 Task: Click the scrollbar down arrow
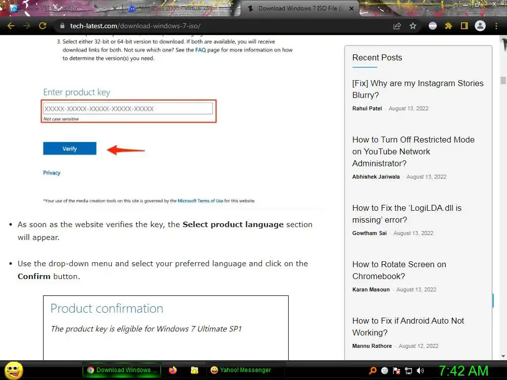pyautogui.click(x=503, y=356)
